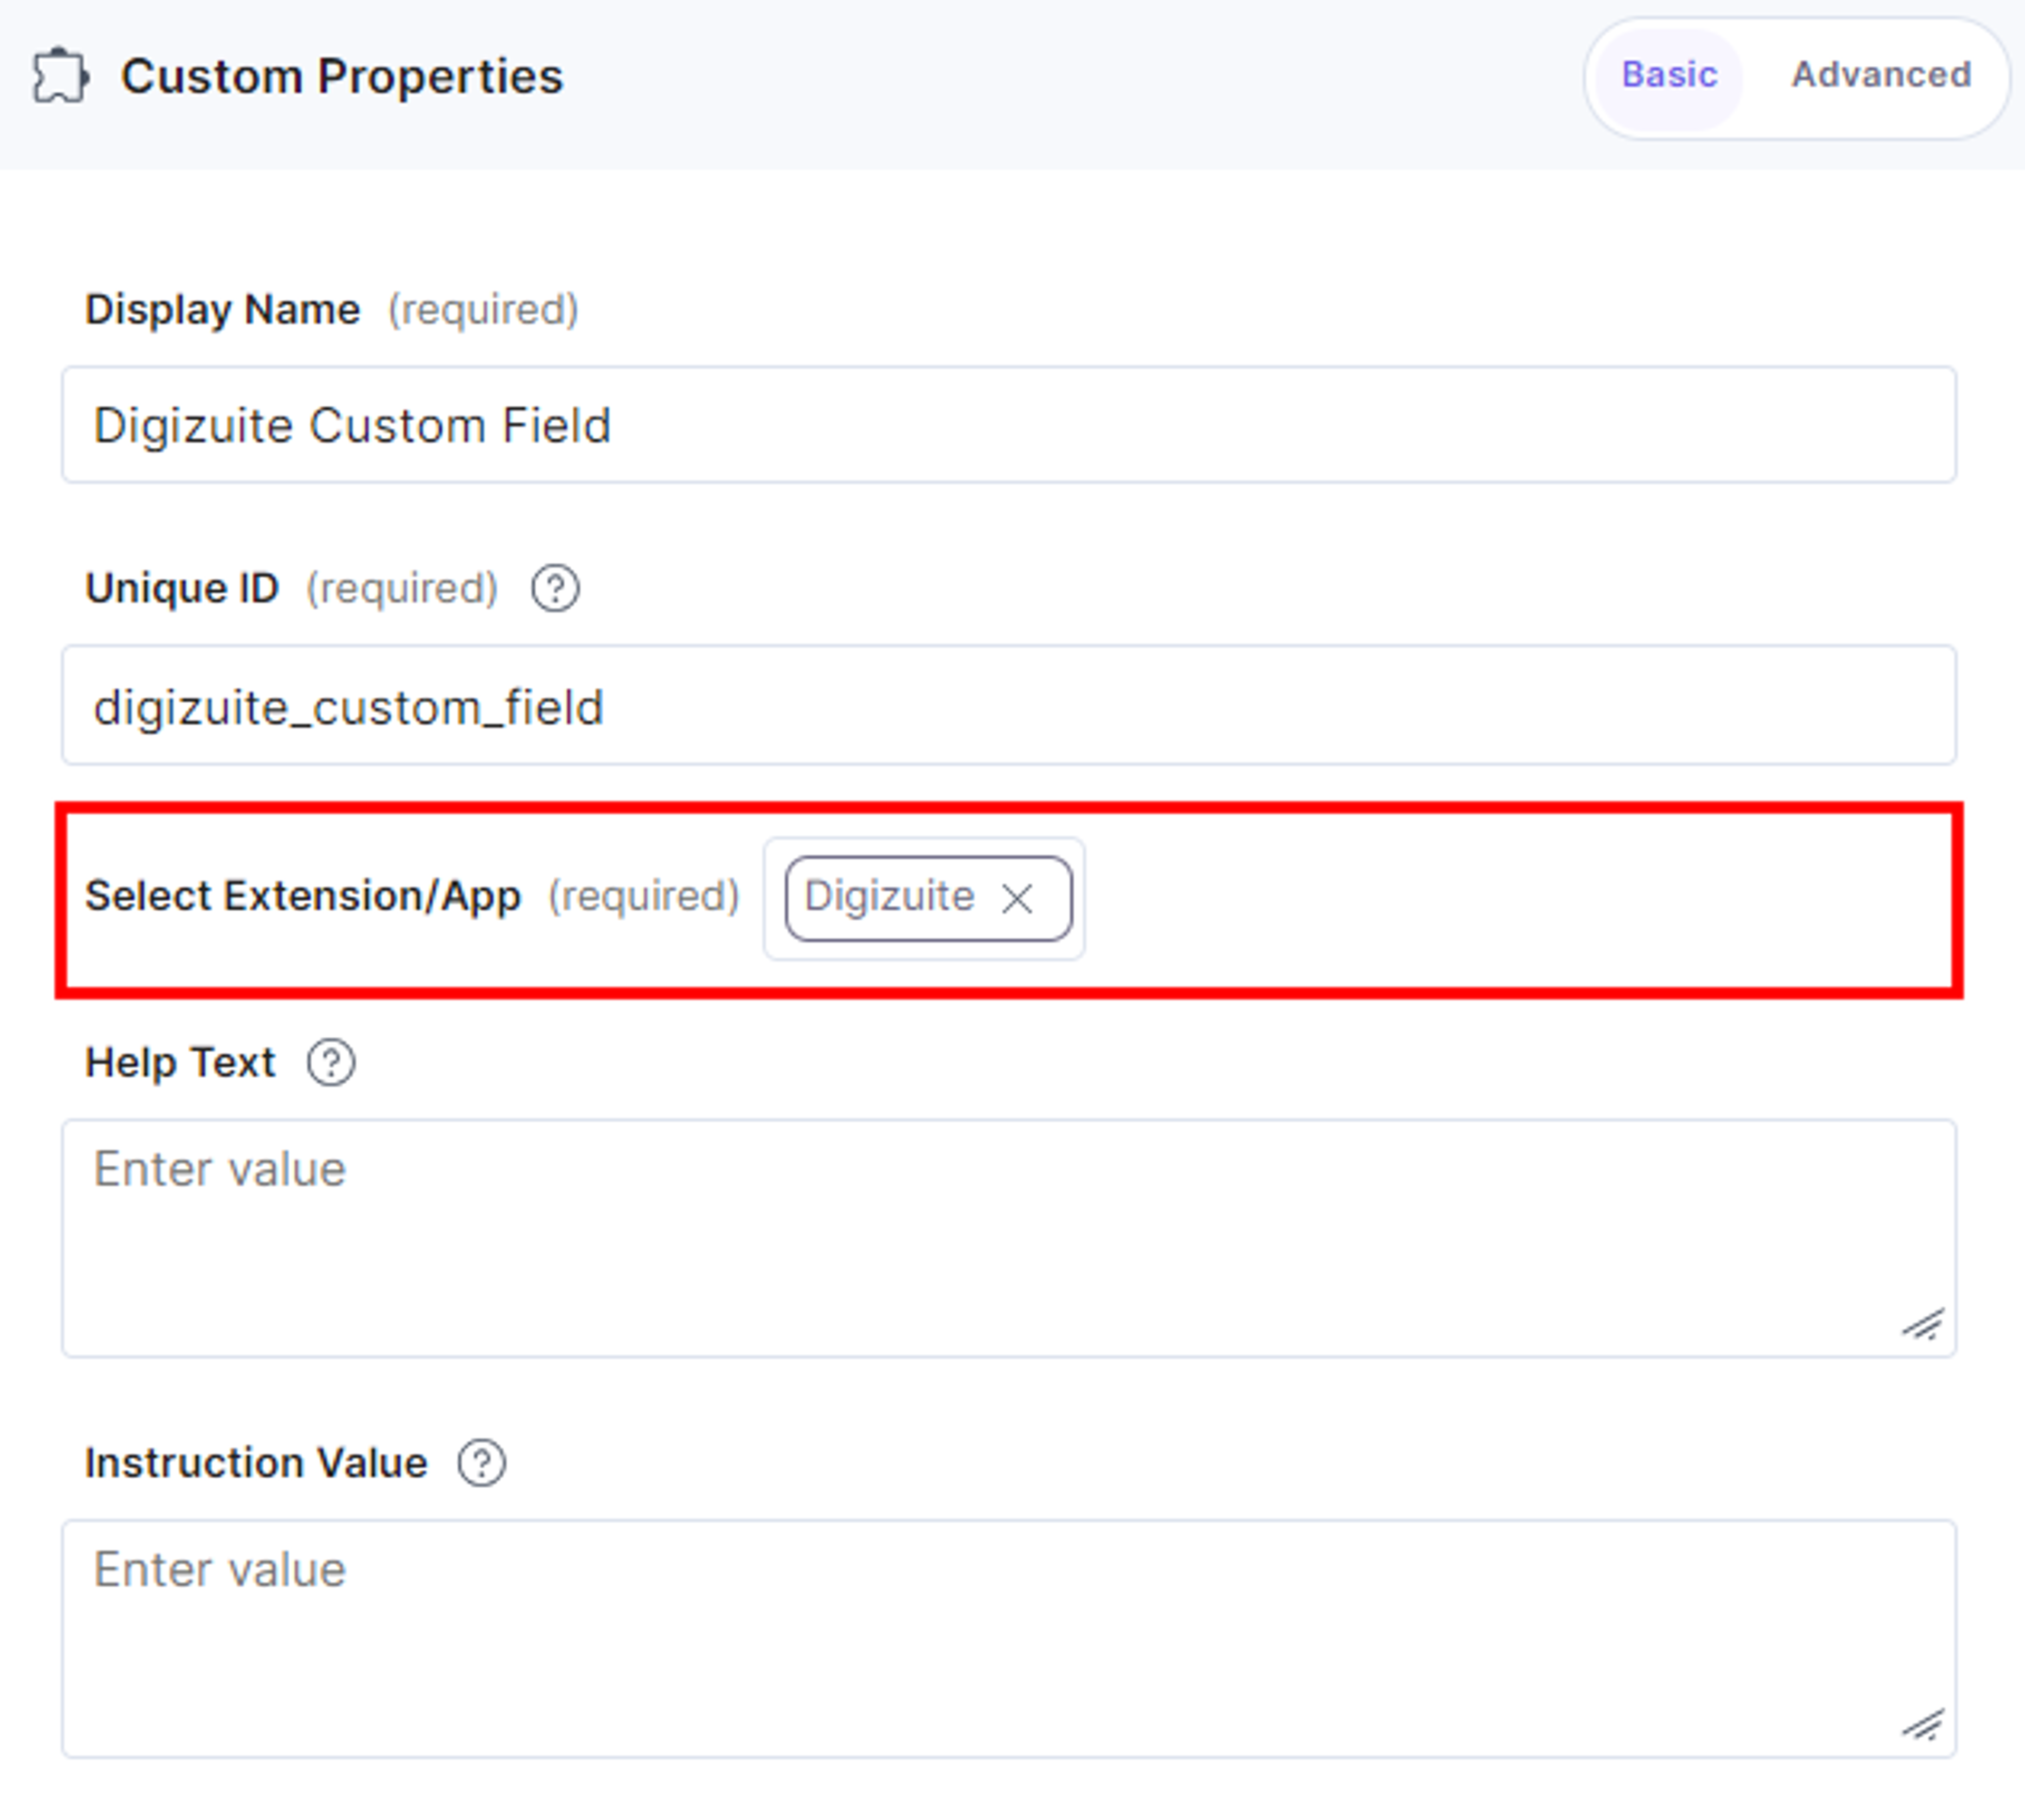Click the Custom Properties puzzle icon
The height and width of the screenshot is (1820, 2025).
pos(60,76)
